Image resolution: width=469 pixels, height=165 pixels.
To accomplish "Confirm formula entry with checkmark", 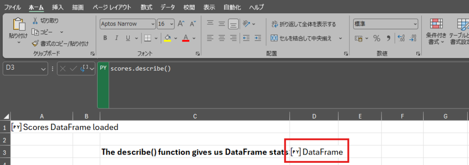I will pos(73,69).
